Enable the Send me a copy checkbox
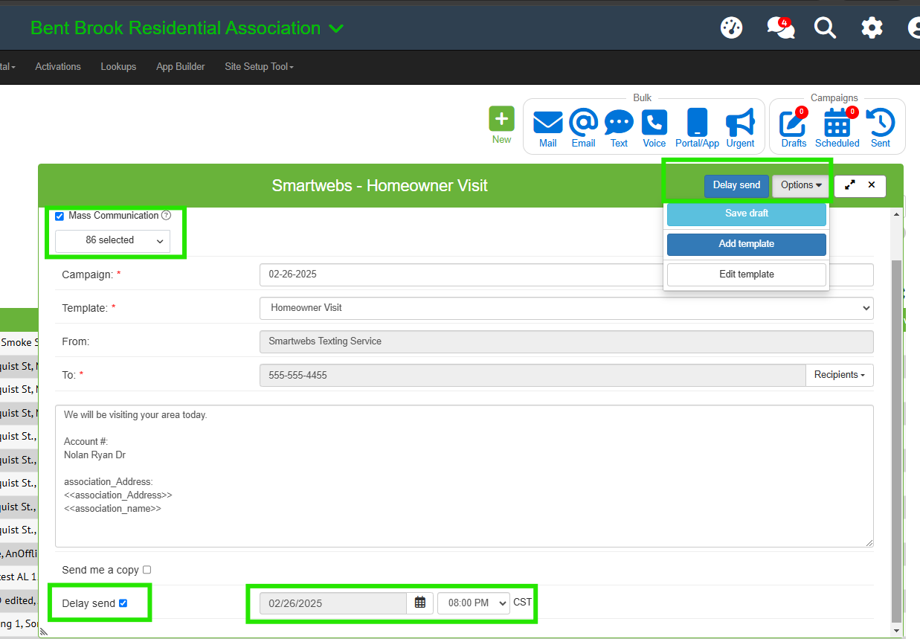920x639 pixels. [x=147, y=570]
